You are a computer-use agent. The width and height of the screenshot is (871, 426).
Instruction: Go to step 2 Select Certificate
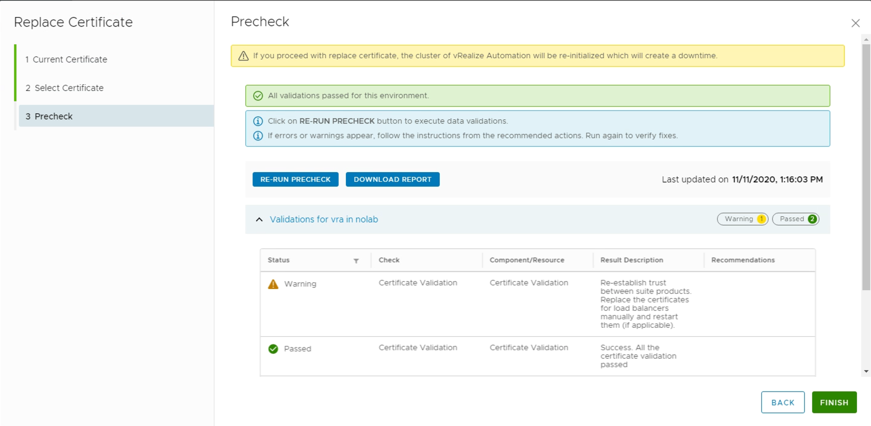64,88
